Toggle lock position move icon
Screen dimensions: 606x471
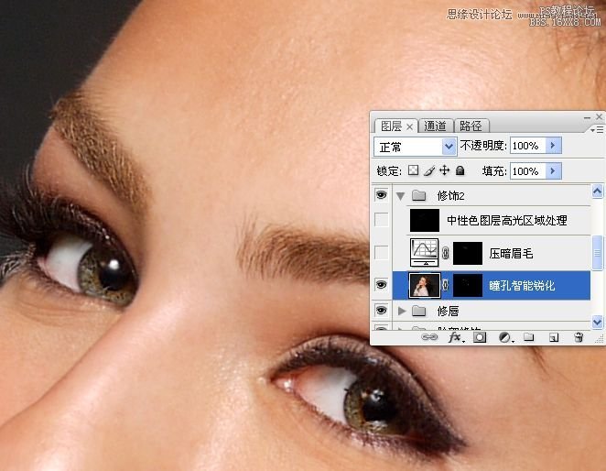(x=445, y=170)
